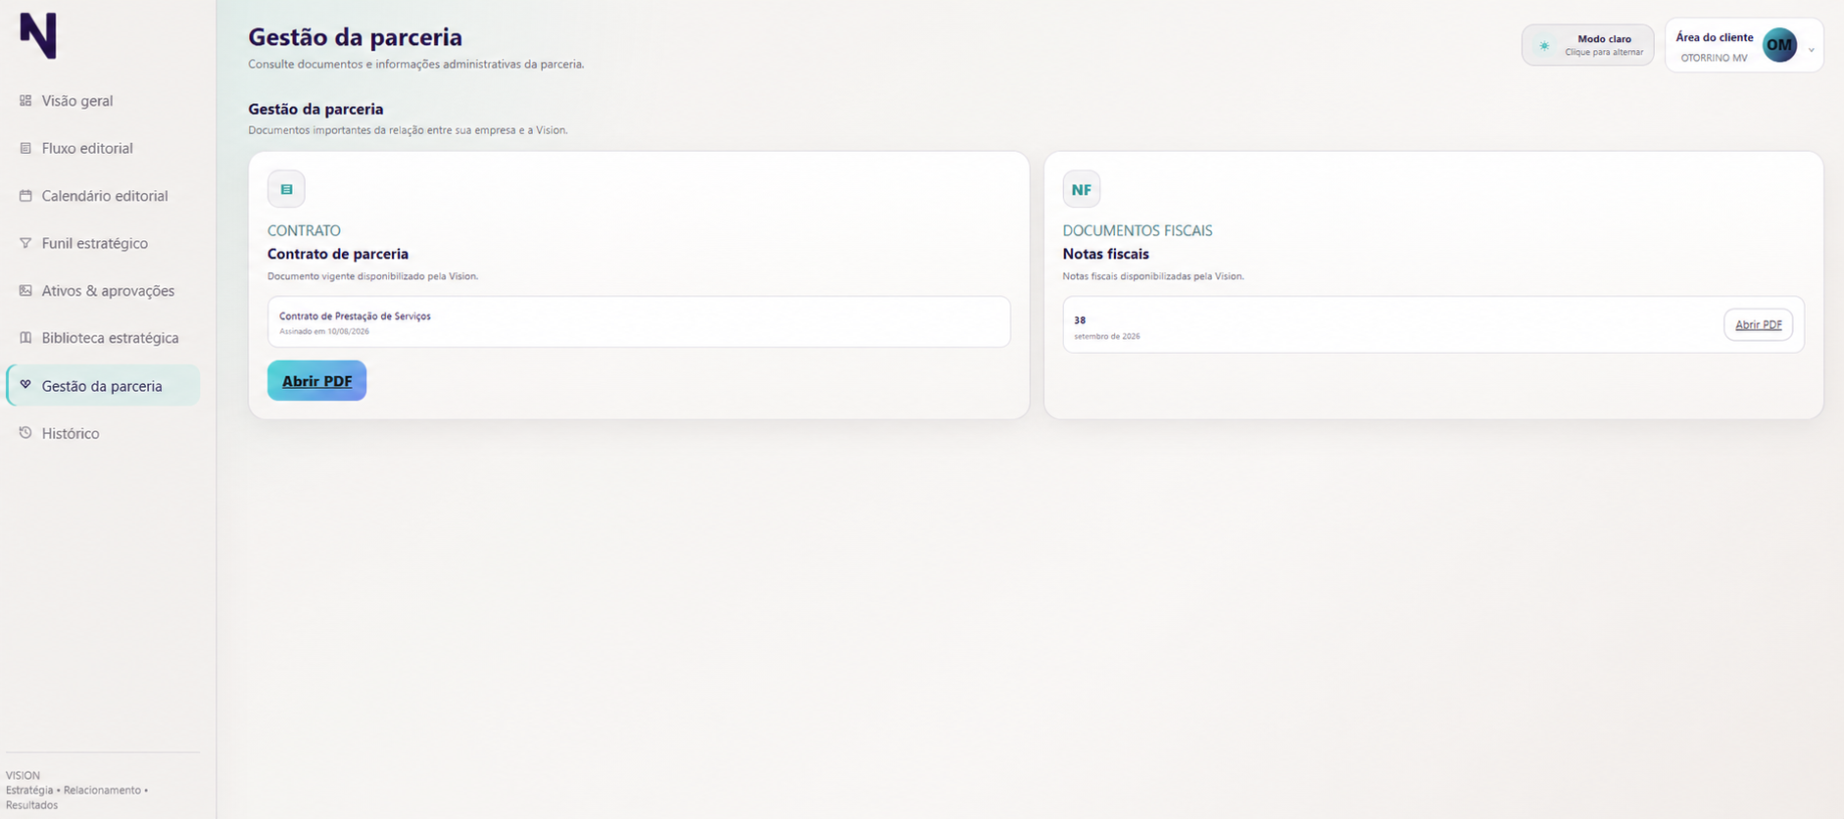The width and height of the screenshot is (1844, 819).
Task: Open Biblioteca estratégica page
Action: (103, 338)
